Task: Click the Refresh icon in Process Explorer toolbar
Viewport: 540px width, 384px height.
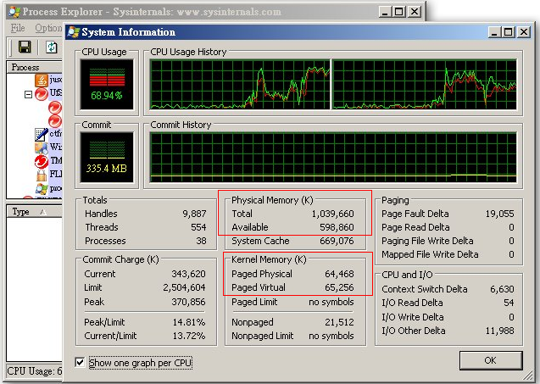Action: pyautogui.click(x=52, y=47)
